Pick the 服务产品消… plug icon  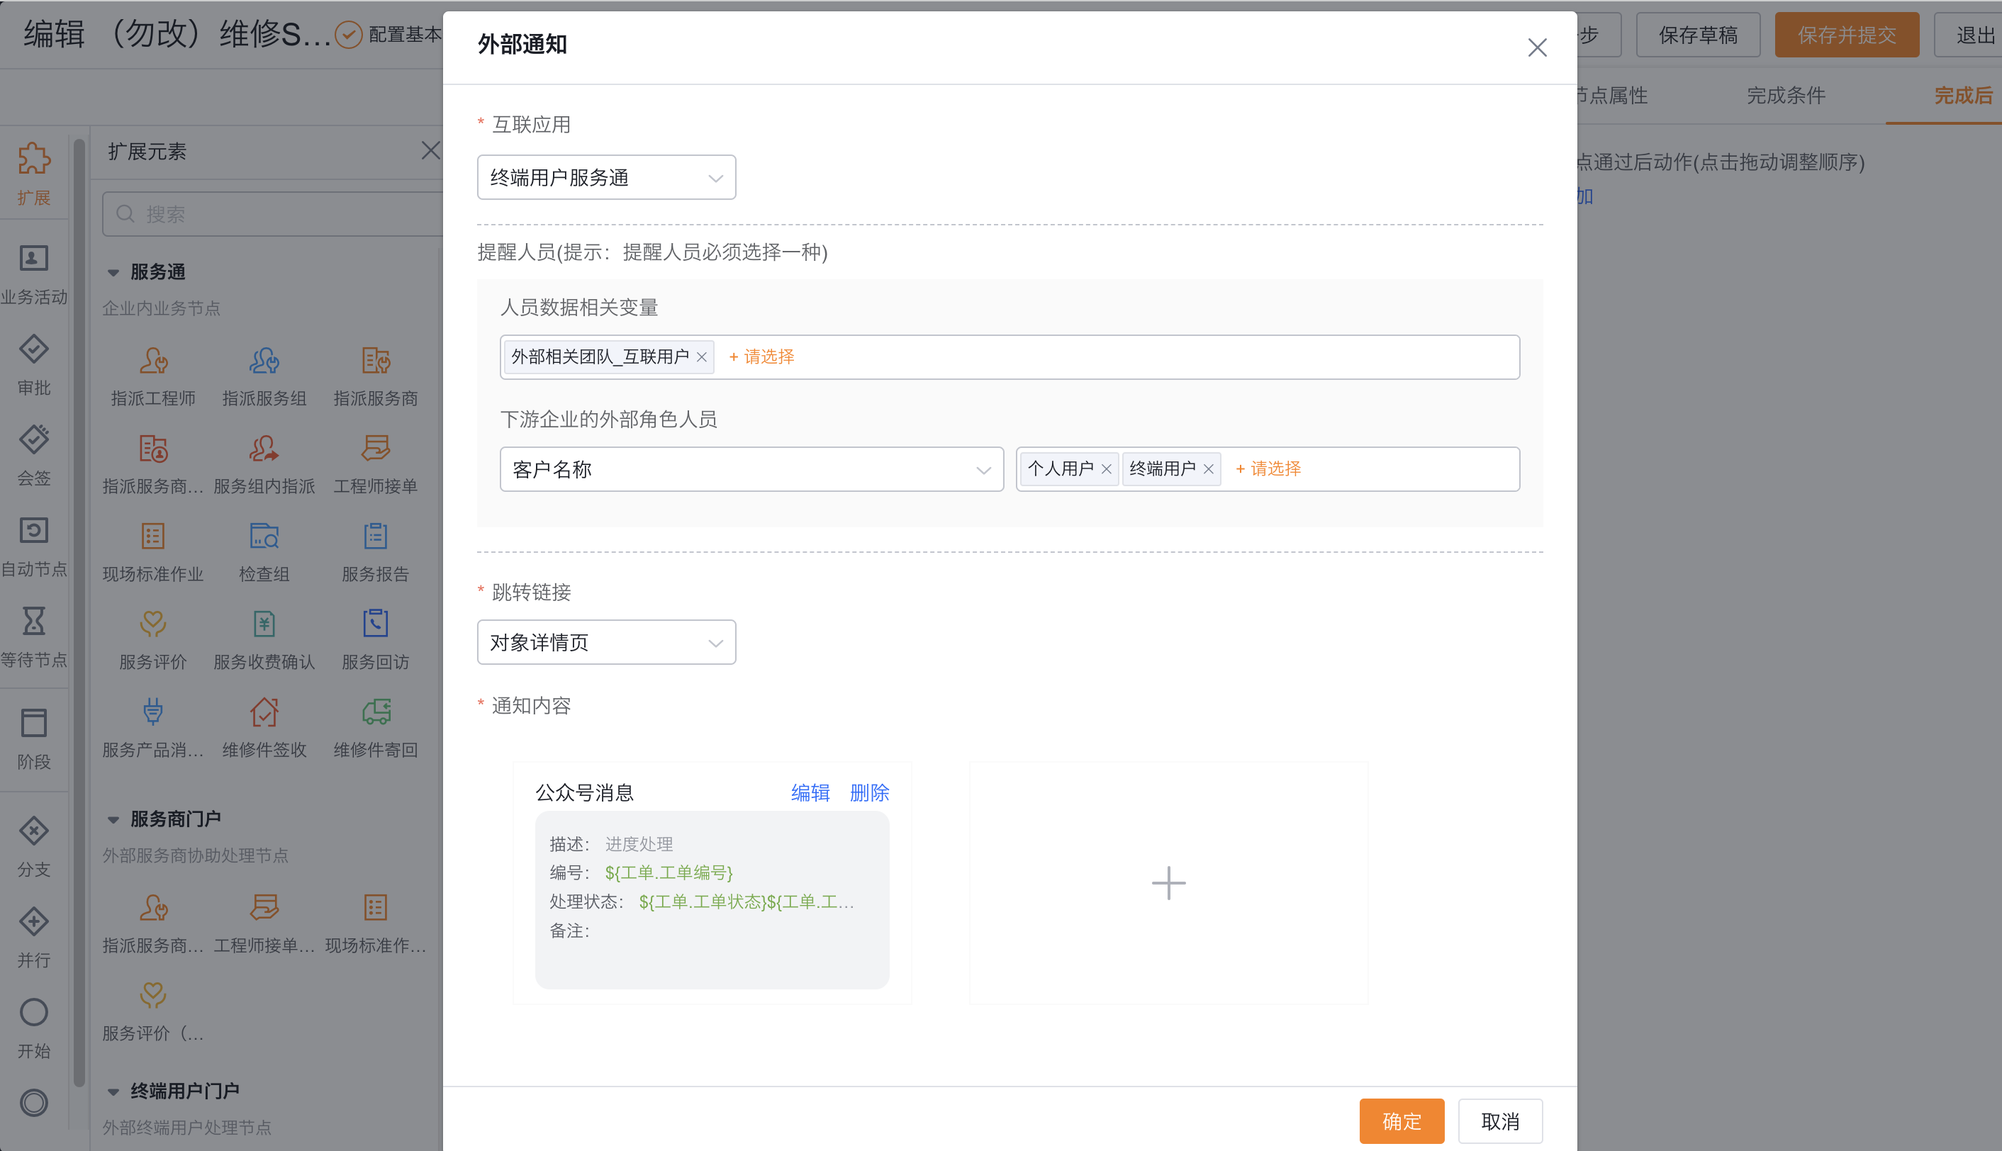153,712
